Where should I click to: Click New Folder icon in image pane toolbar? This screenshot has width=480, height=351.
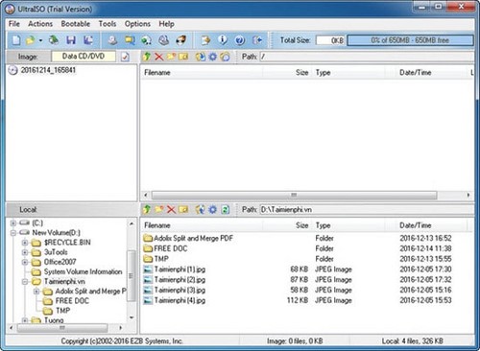click(x=171, y=57)
